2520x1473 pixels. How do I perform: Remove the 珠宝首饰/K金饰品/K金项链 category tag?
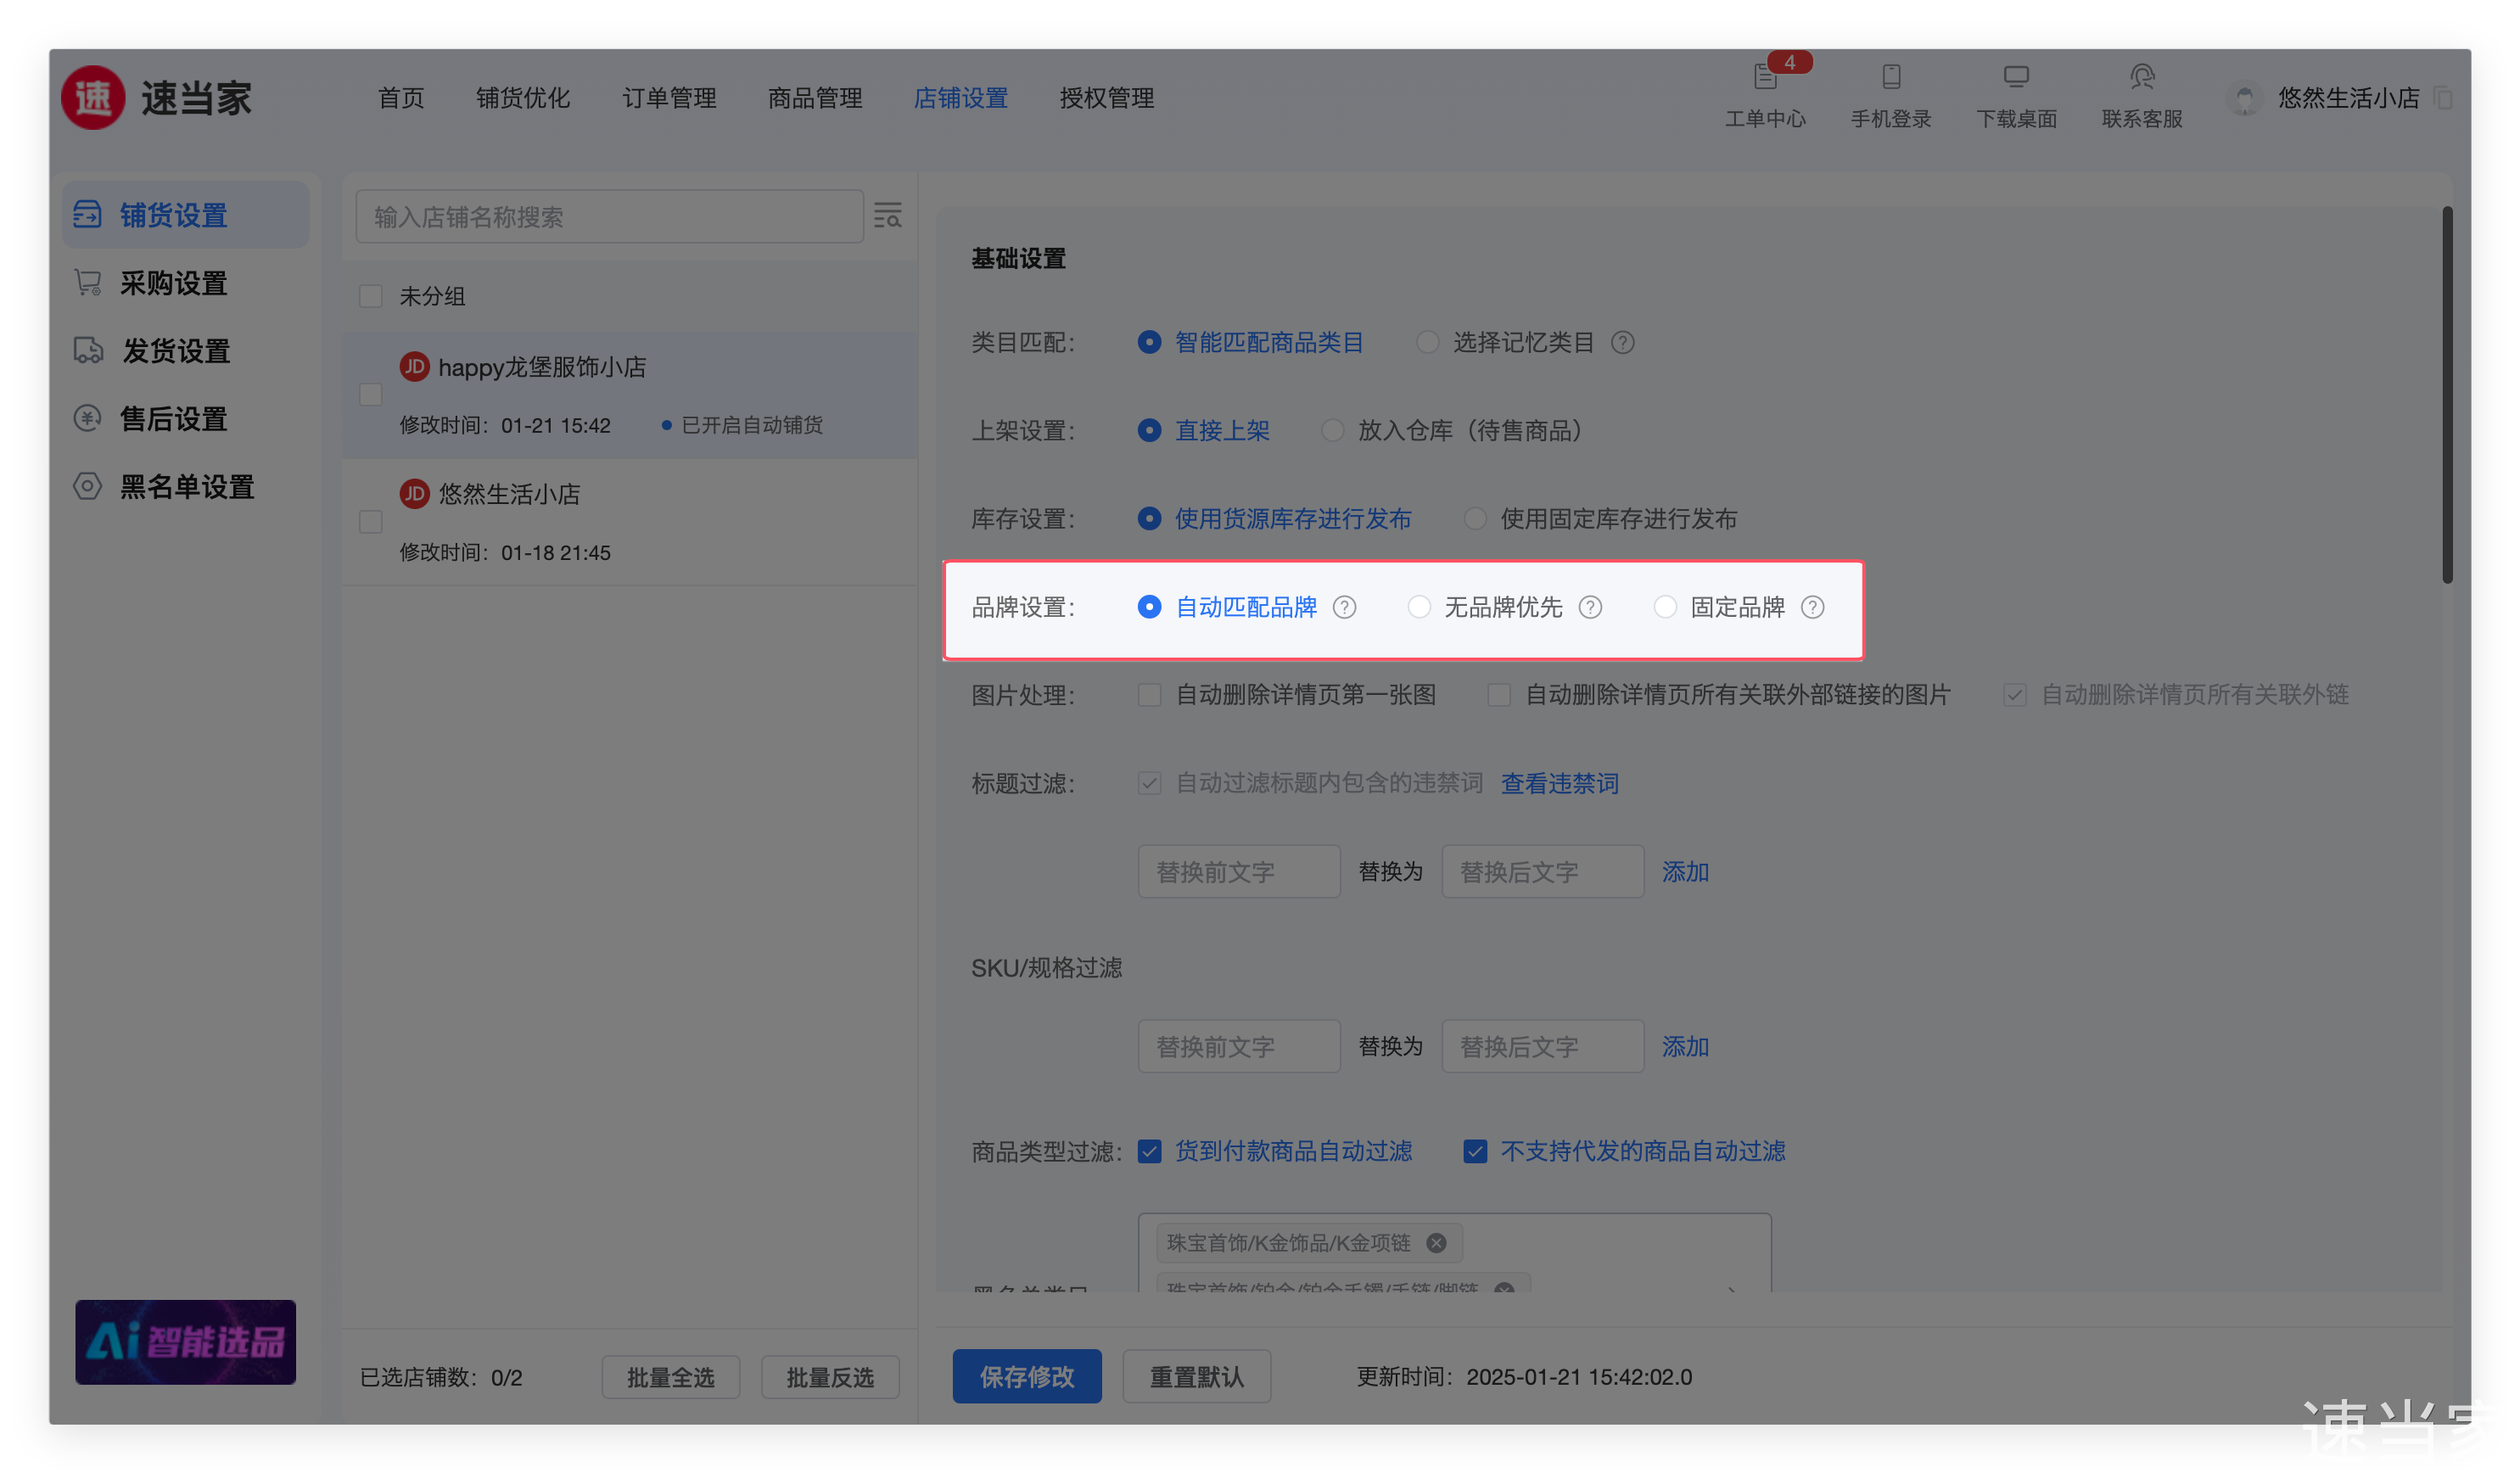[x=1436, y=1243]
